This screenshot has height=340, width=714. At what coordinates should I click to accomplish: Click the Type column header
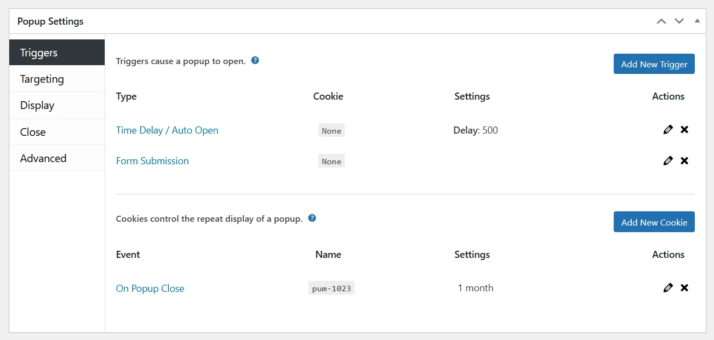coord(127,96)
